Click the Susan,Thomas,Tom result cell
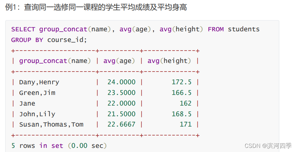This screenshot has height=152, width=297. coord(51,124)
